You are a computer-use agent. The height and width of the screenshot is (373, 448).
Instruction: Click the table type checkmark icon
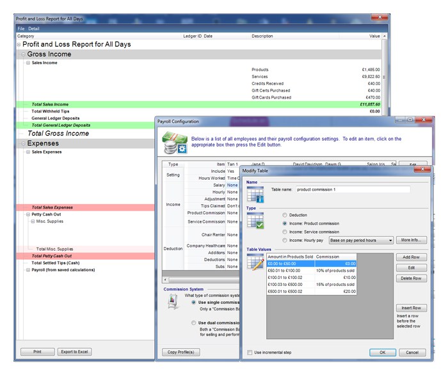tap(256, 221)
